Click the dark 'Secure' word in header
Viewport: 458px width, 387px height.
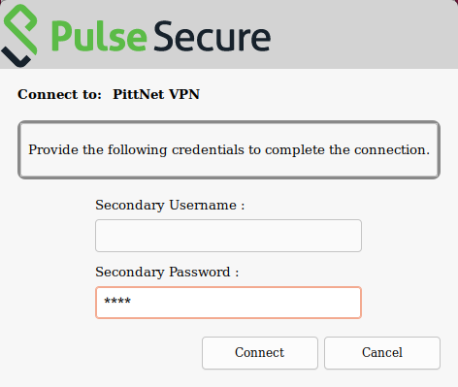[x=213, y=36]
